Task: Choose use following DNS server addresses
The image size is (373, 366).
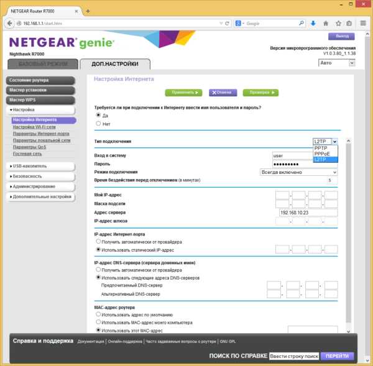Action: 98,277
